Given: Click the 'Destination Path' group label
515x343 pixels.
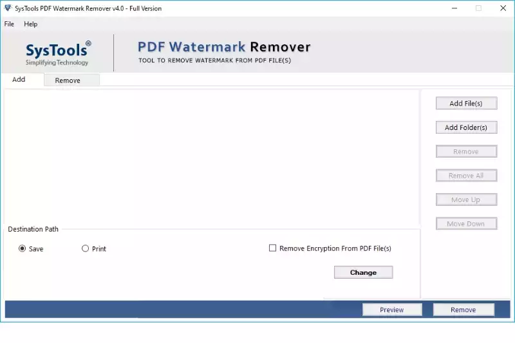Looking at the screenshot, I should click(x=33, y=229).
